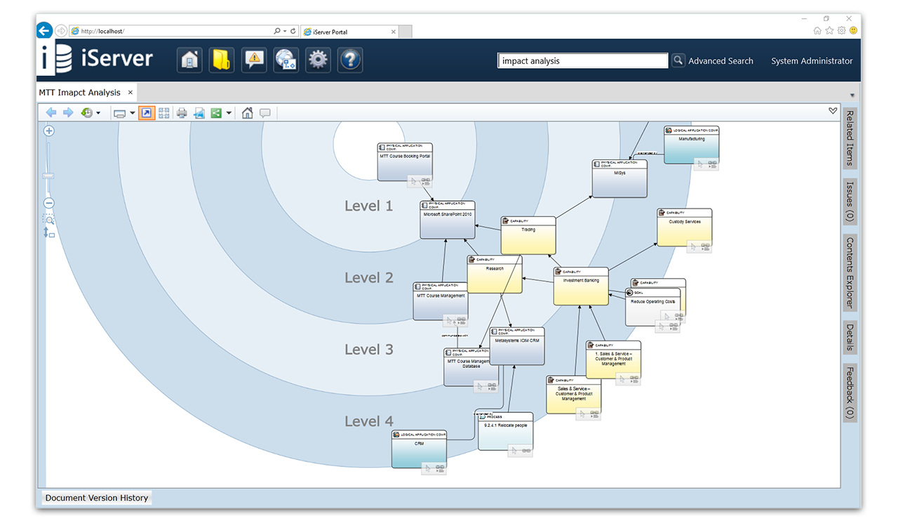Click the print icon in diagram toolbar
The width and height of the screenshot is (898, 521).
point(182,113)
